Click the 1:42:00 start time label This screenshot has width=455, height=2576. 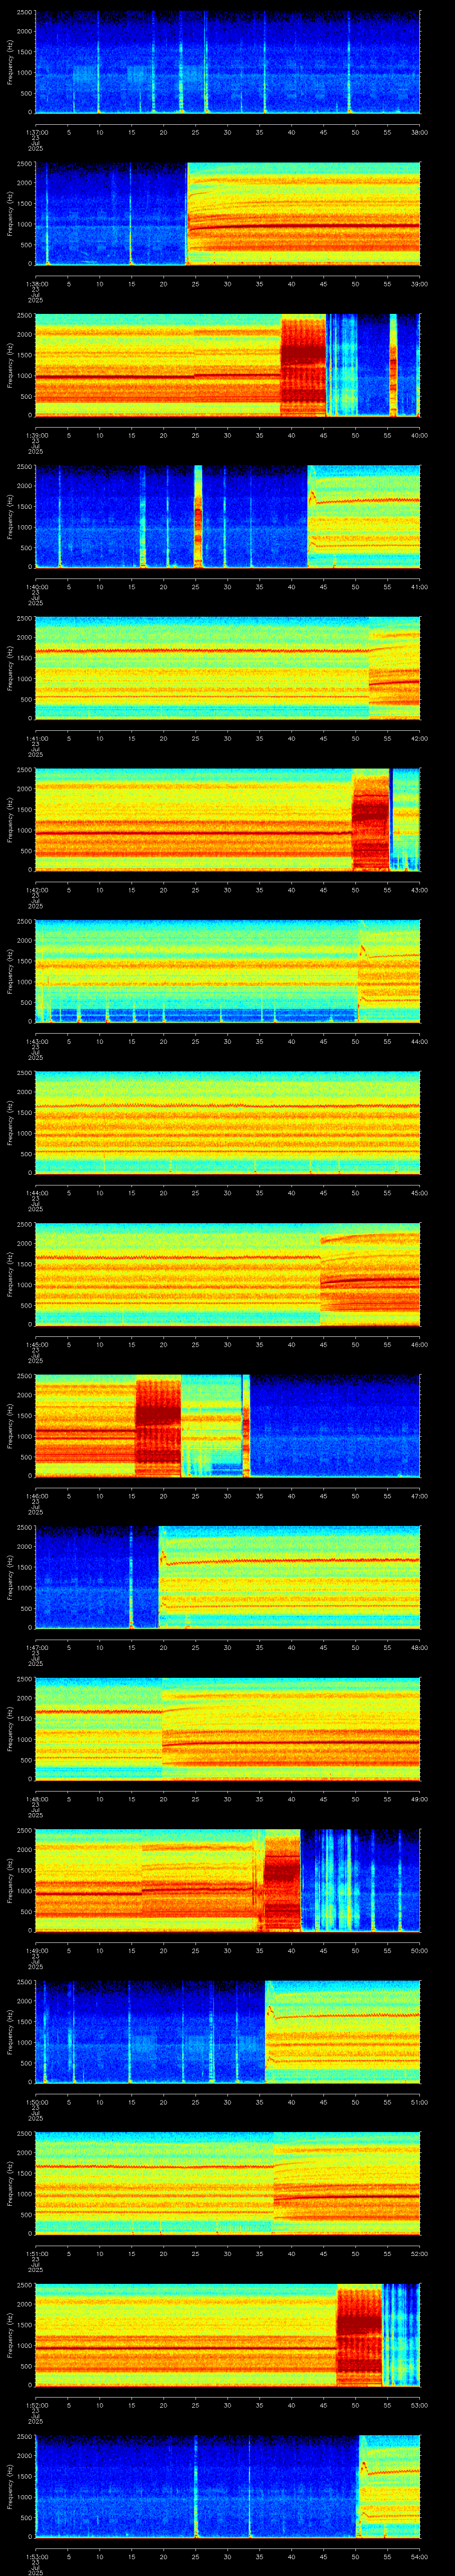(37, 890)
